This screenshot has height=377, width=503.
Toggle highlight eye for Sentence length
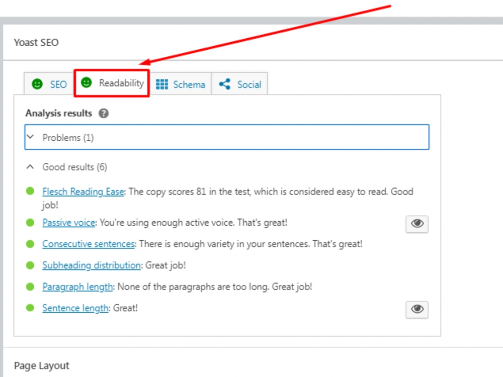coord(416,309)
